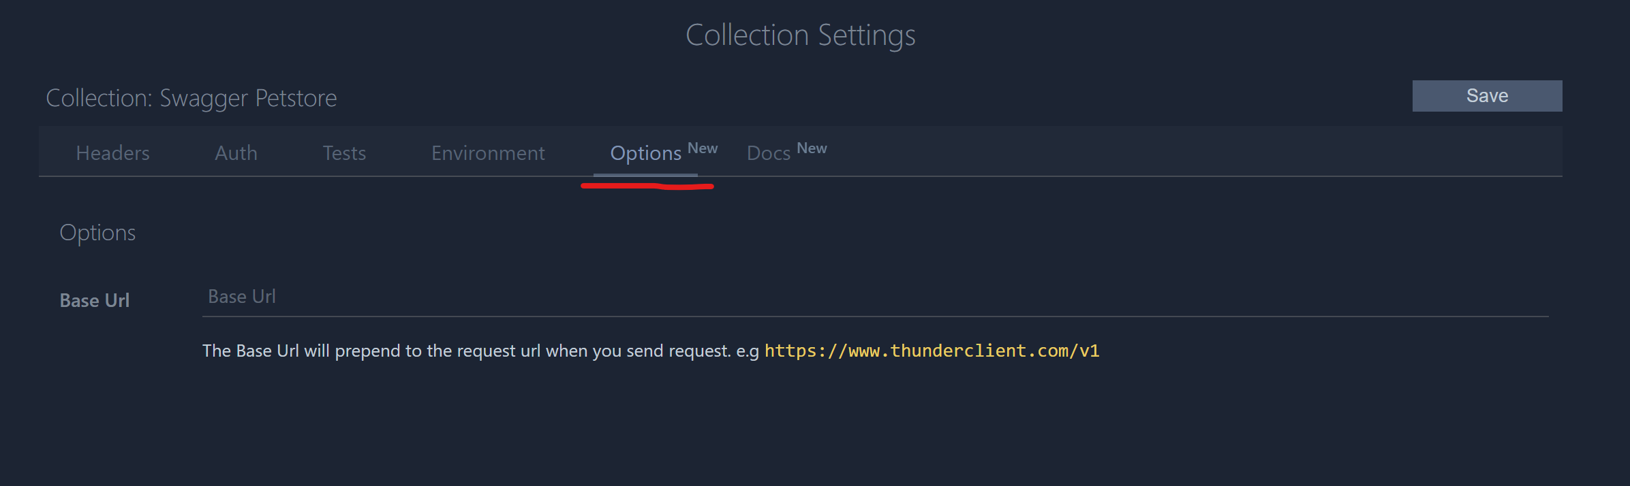
Task: Click the currently selected Options tab
Action: click(x=645, y=153)
